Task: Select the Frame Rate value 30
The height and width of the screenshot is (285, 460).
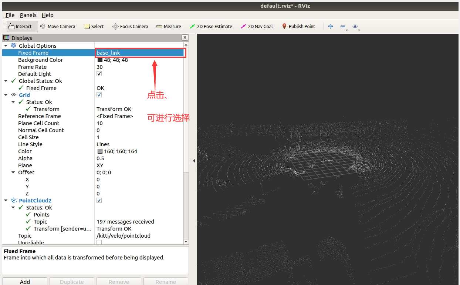Action: [x=99, y=67]
